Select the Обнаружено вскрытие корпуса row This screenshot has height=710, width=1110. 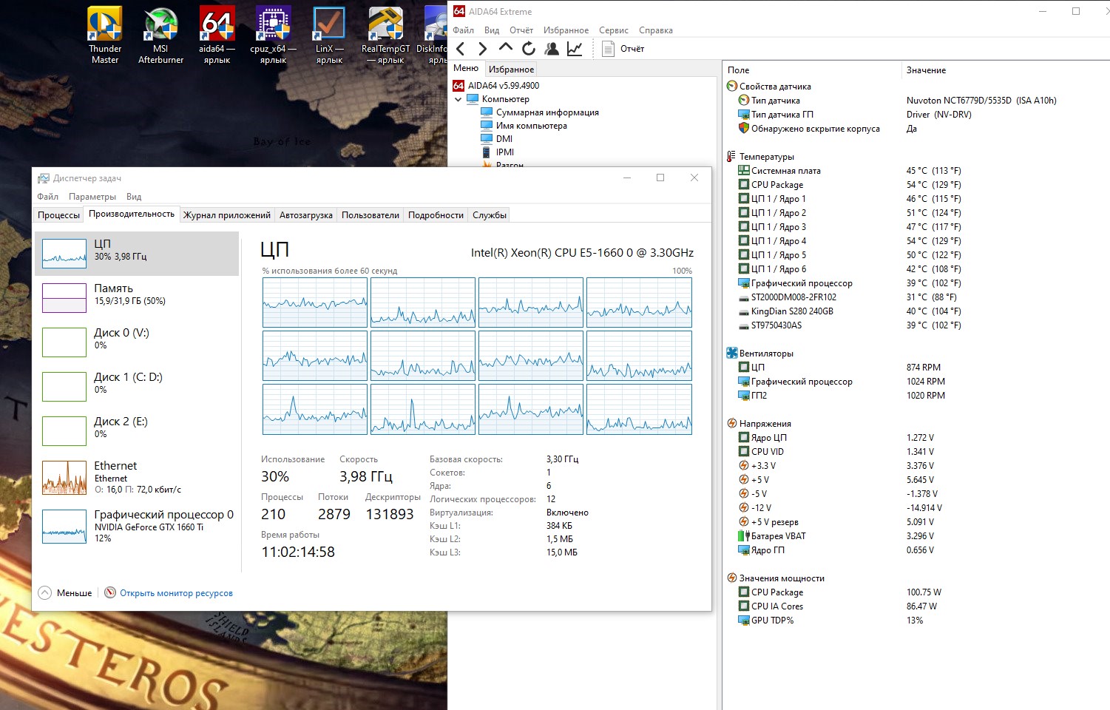[916, 129]
